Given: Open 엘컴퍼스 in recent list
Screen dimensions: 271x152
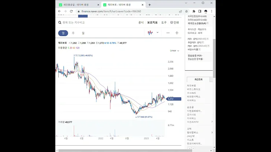Looking at the screenshot, I should click(x=193, y=132).
